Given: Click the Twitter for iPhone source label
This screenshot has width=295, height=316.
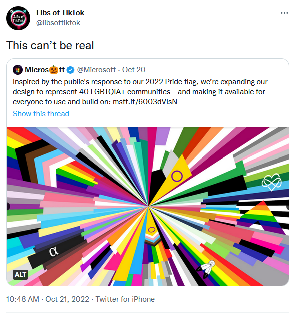Looking at the screenshot, I should pos(125,299).
